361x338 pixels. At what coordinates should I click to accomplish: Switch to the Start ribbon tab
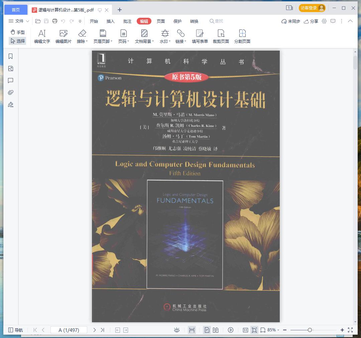[94, 21]
